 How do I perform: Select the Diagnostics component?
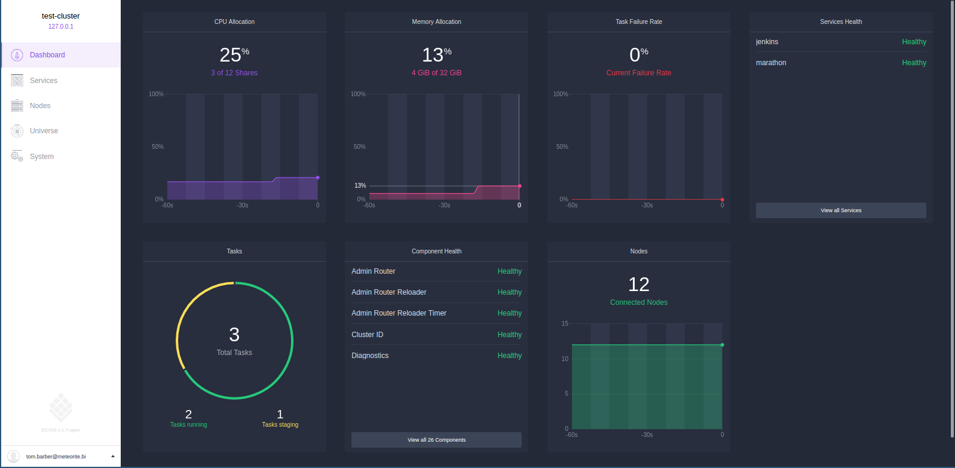click(436, 356)
